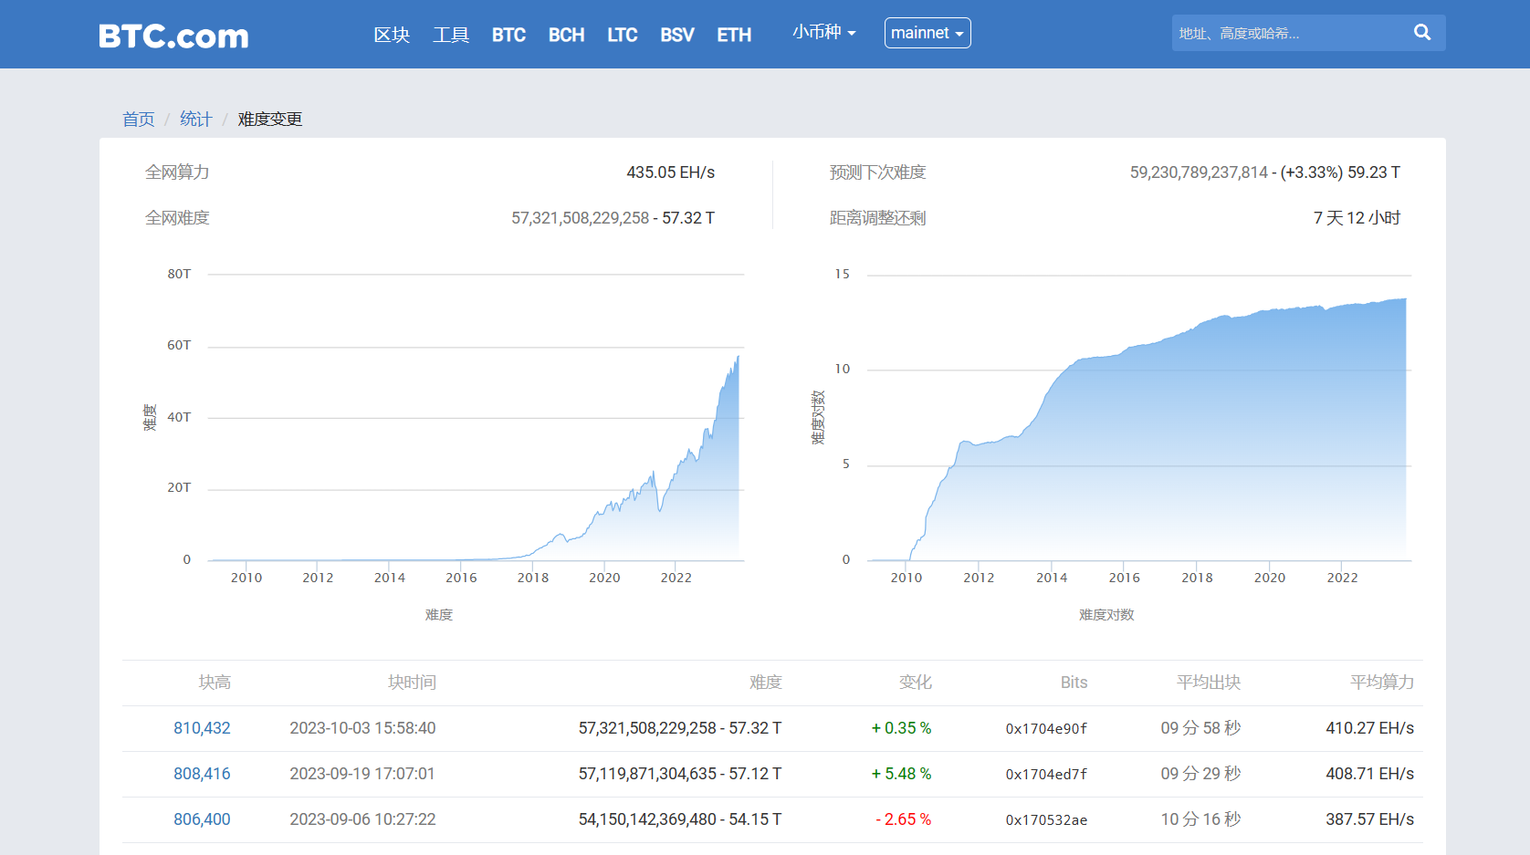Image resolution: width=1530 pixels, height=855 pixels.
Task: Select the bits value 0x1704ed7f
Action: [1046, 775]
